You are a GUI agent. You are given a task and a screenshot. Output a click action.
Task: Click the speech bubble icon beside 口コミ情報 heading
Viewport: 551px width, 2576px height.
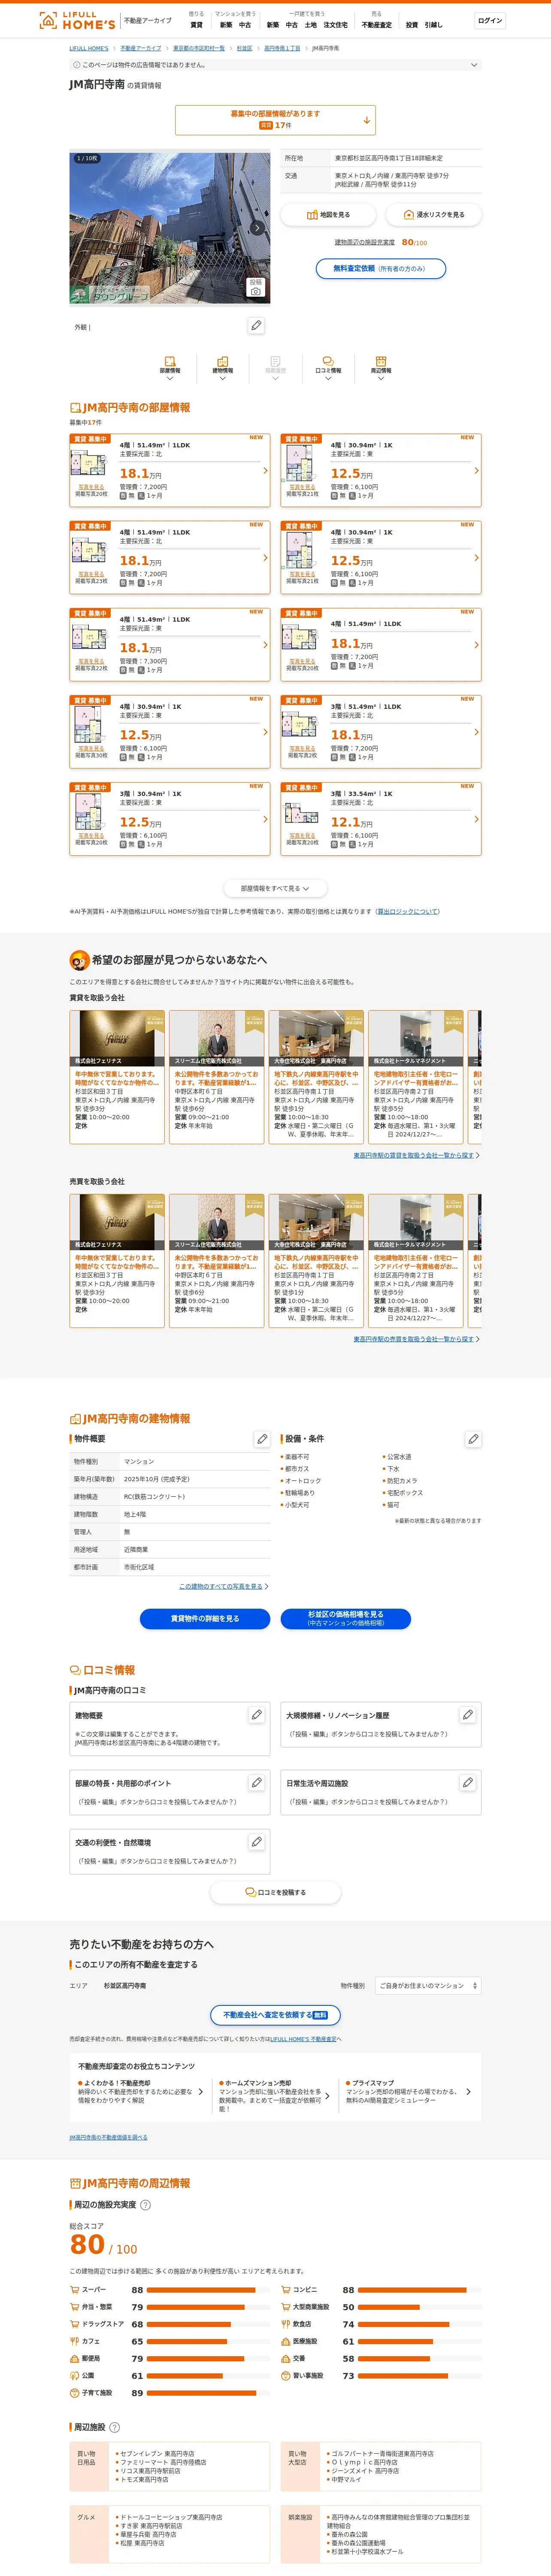75,1670
